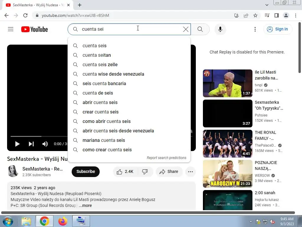The width and height of the screenshot is (302, 227).
Task: Click muted volume tray icon
Action: [272, 221]
